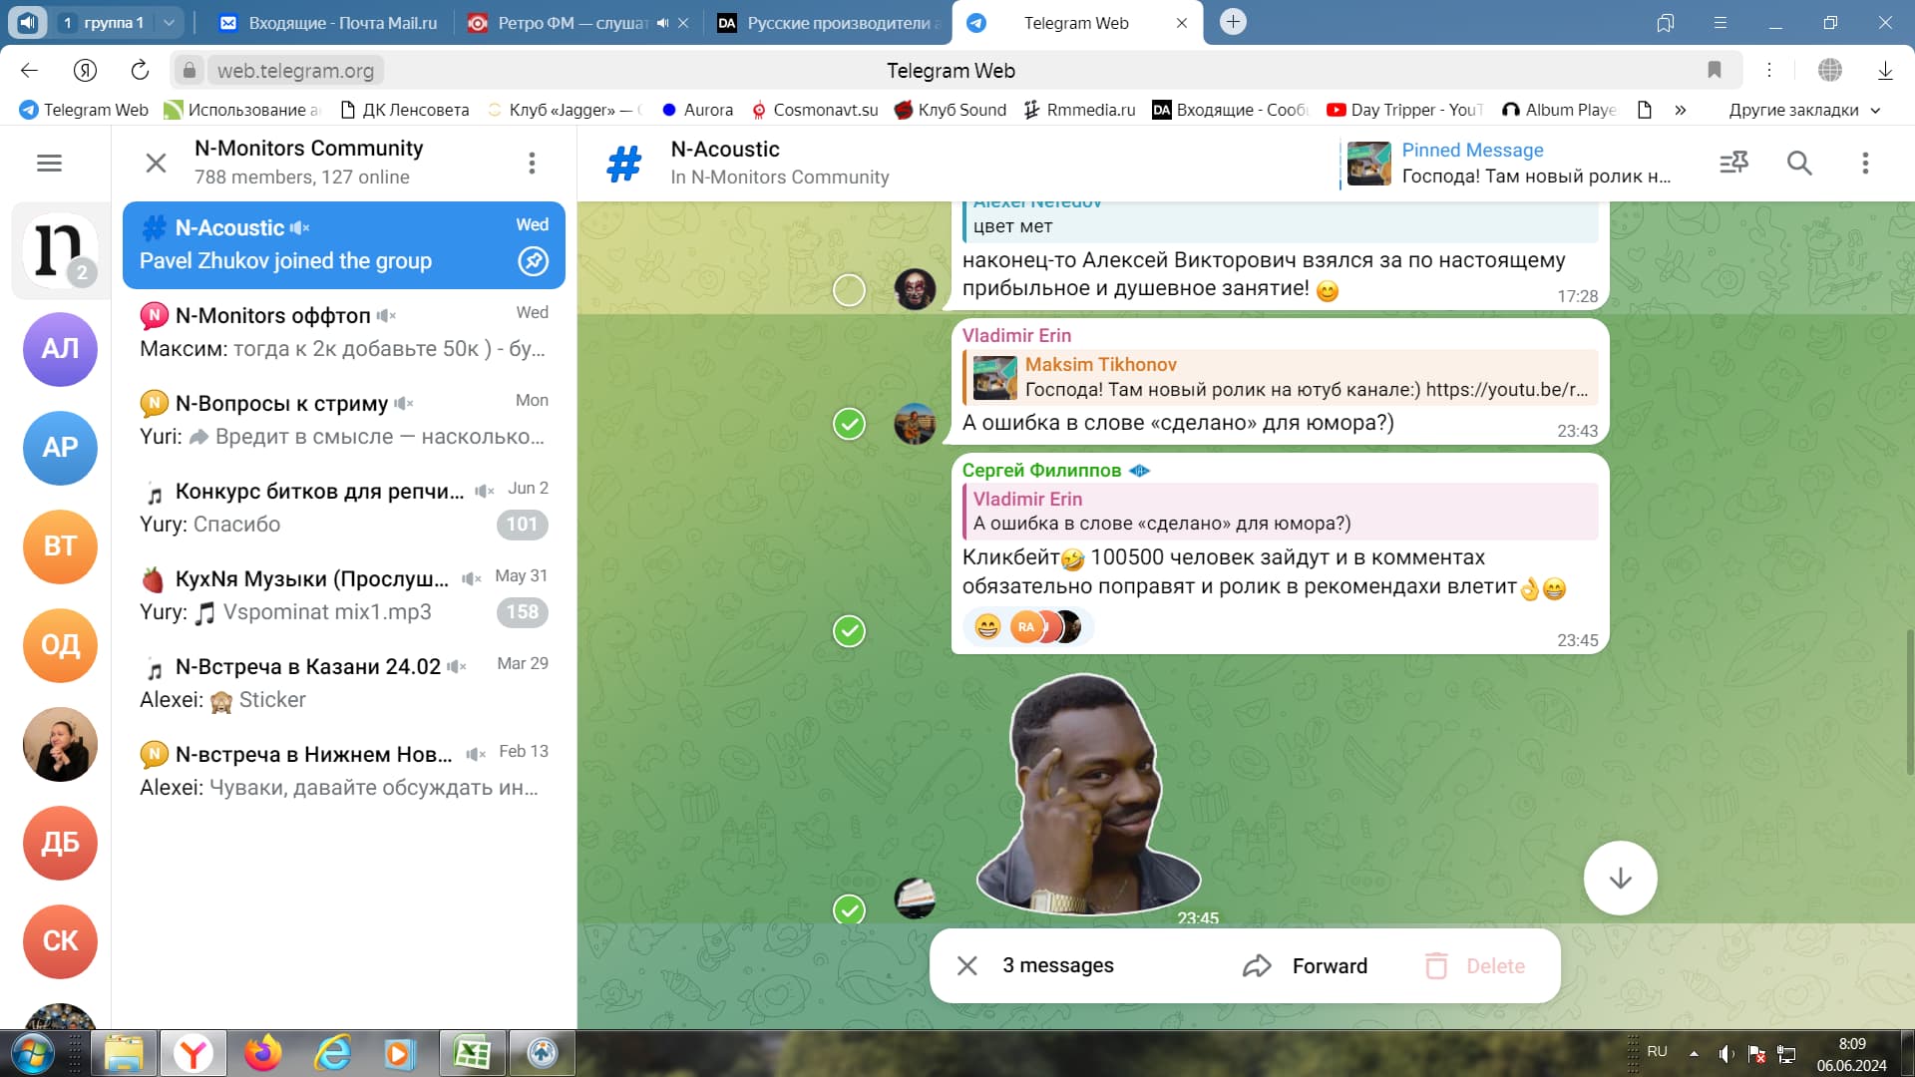
Task: Forward the 3 selected messages
Action: point(1305,965)
